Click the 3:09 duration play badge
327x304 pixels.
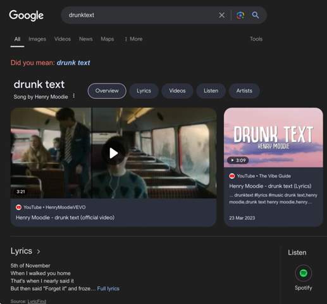(x=238, y=160)
